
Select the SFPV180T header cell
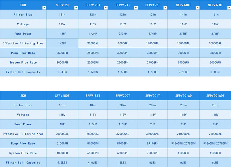(x=62, y=96)
